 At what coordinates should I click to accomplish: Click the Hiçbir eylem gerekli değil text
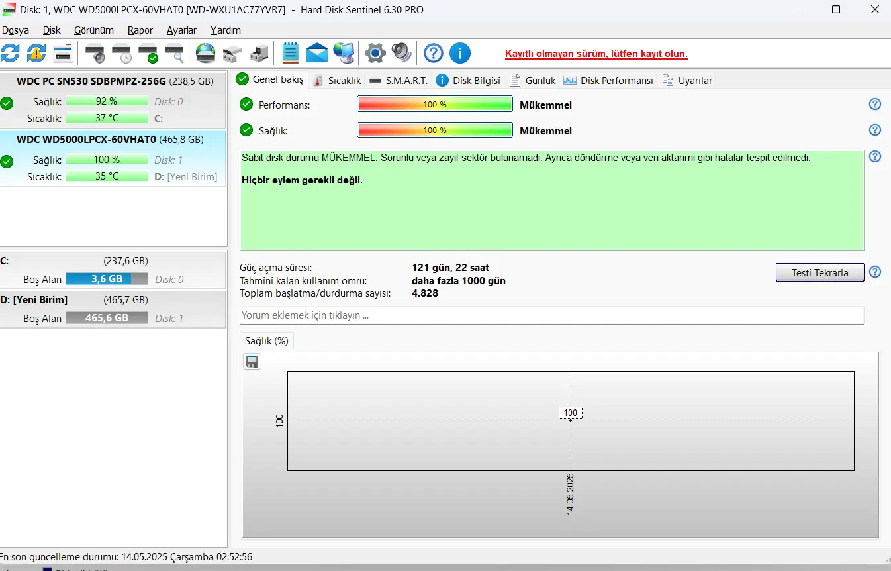coord(302,180)
